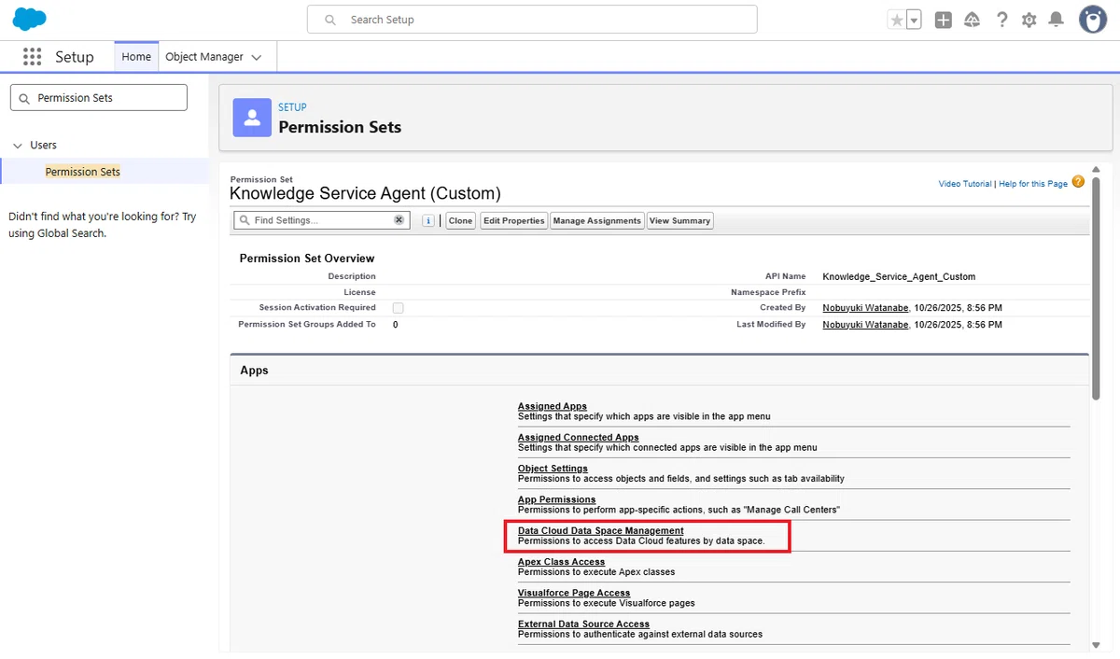Open the Trailhead guidance icon
Viewport: 1120px width, 659px height.
(973, 20)
